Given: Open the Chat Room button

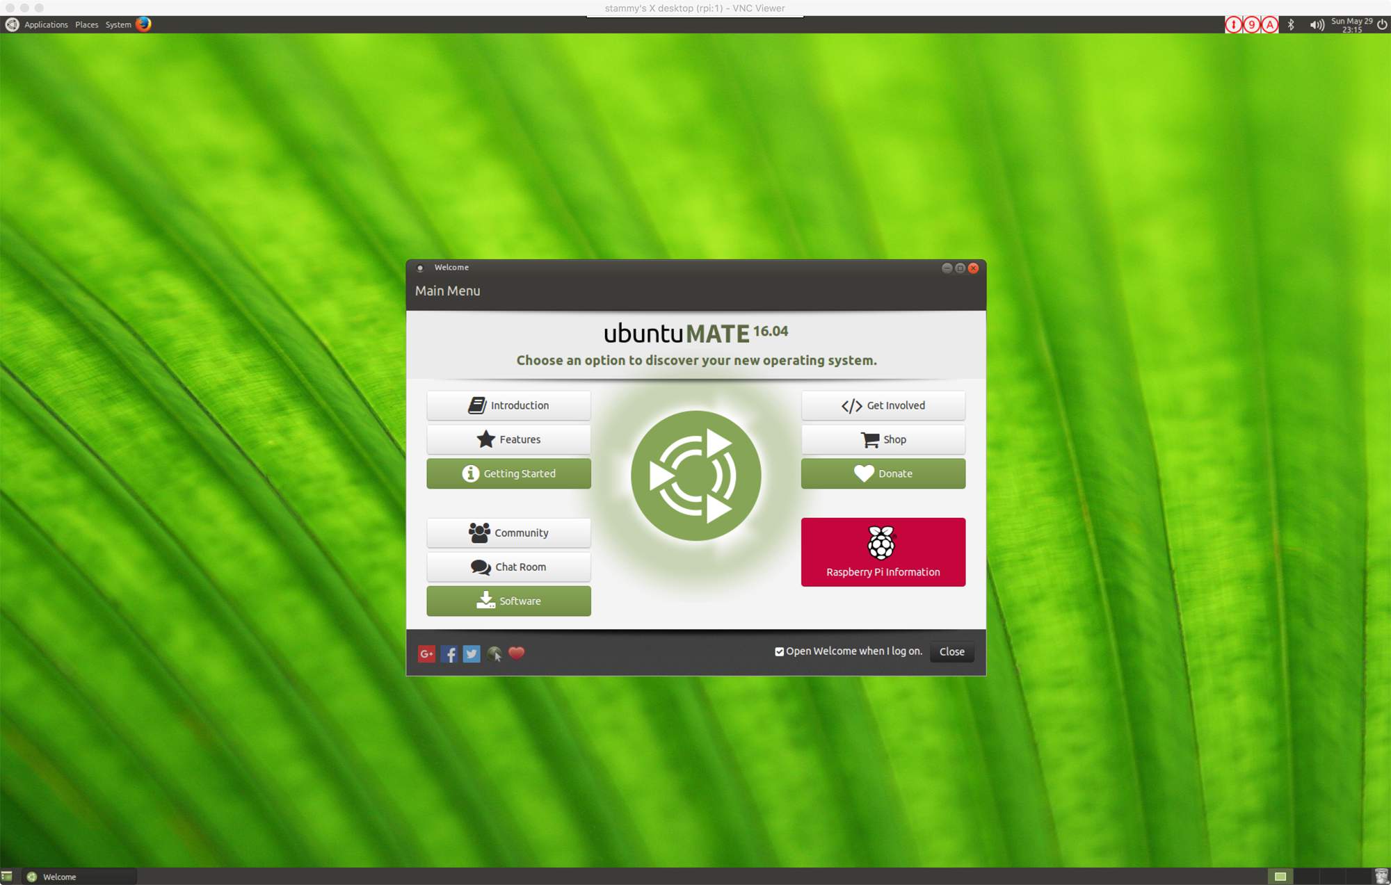Looking at the screenshot, I should pos(508,567).
